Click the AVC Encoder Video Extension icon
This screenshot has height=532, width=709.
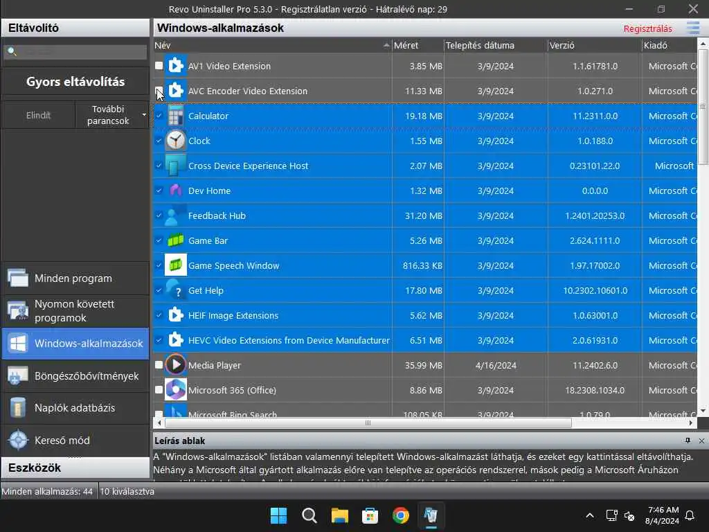coord(175,91)
